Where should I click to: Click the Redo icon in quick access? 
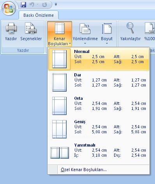click(x=44, y=5)
